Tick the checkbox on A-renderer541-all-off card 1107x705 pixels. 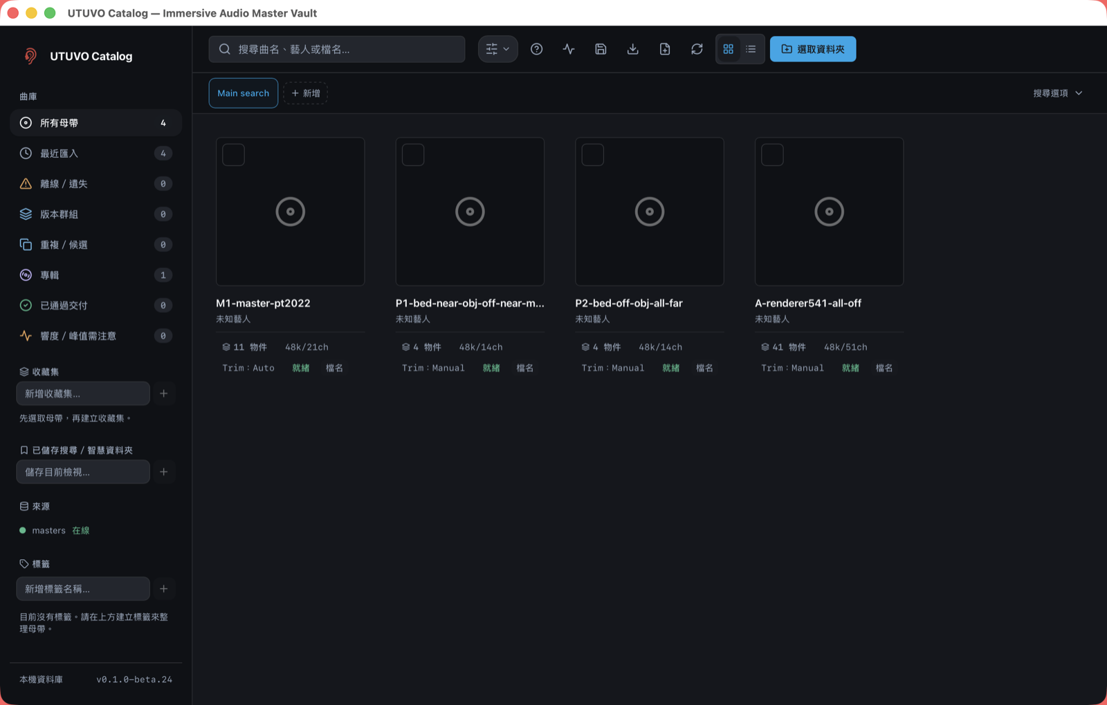pos(772,155)
